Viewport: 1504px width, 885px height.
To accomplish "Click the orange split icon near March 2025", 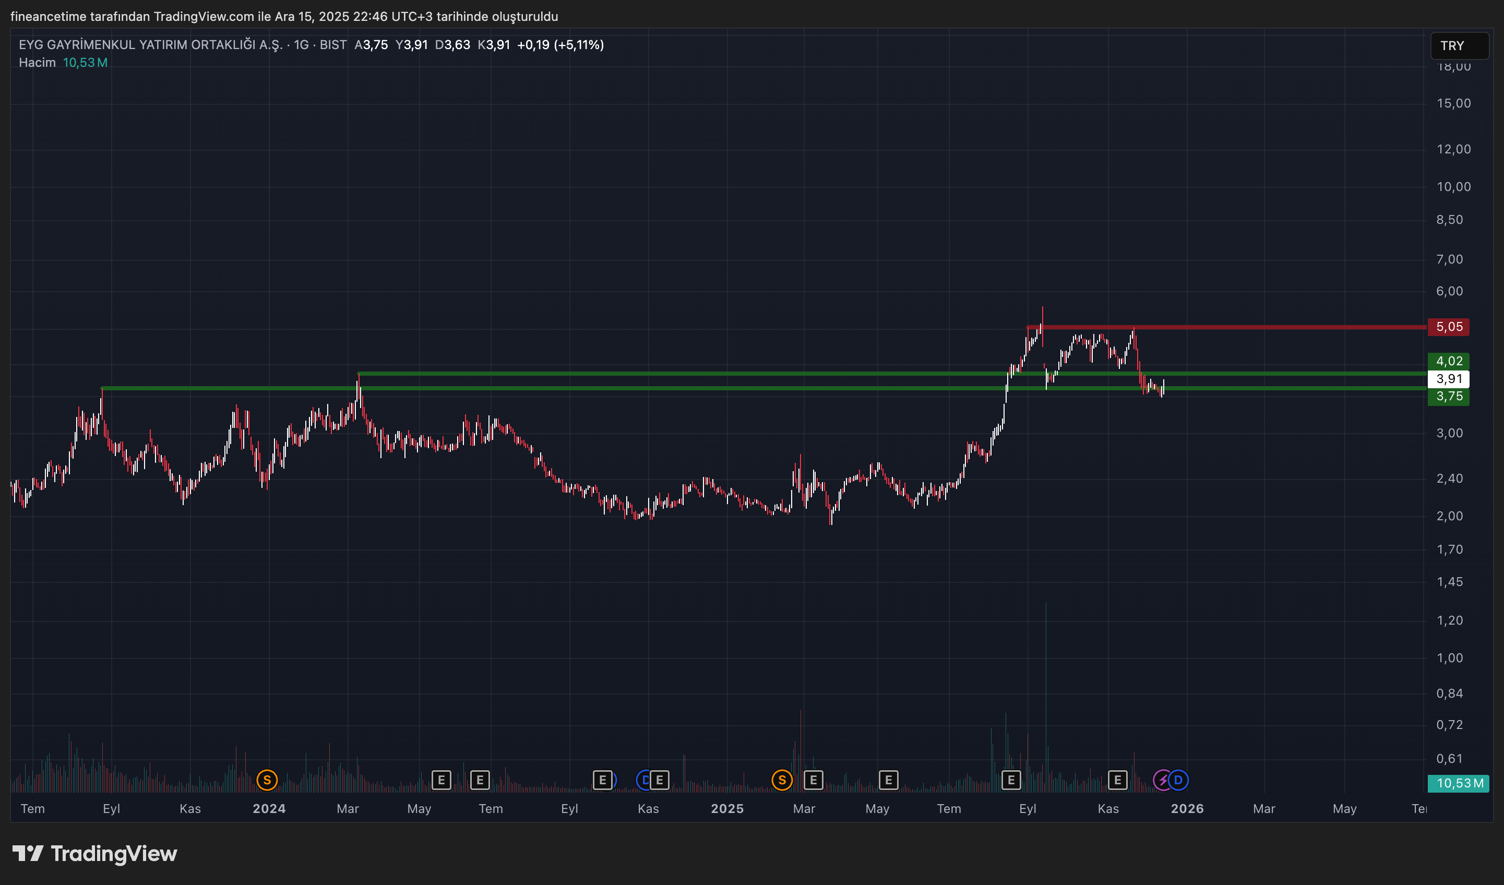I will pos(782,780).
